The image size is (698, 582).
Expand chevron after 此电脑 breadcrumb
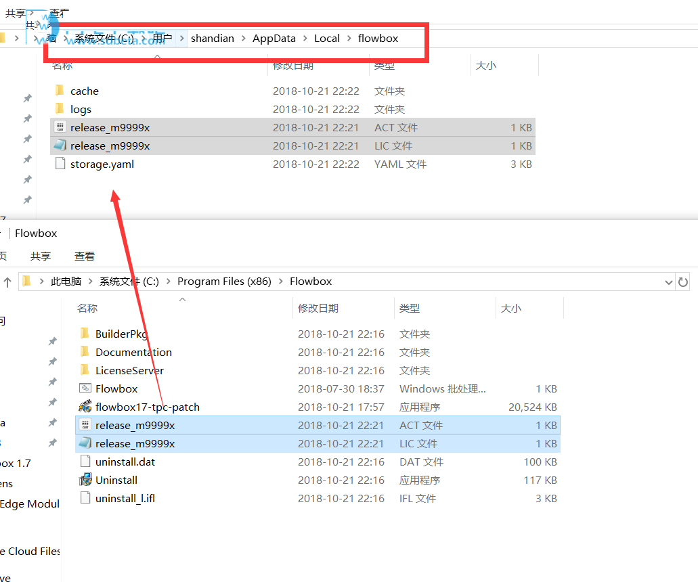pos(90,282)
